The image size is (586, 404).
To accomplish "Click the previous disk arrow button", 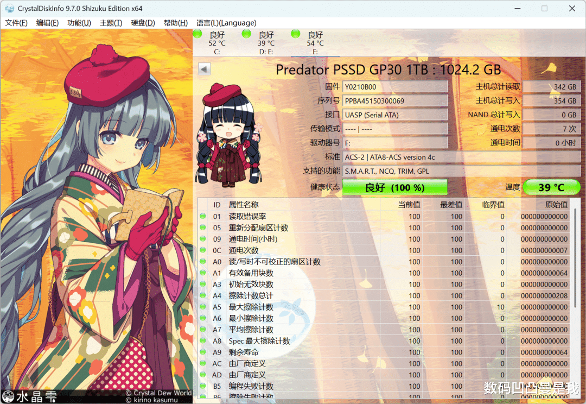I will pyautogui.click(x=204, y=69).
